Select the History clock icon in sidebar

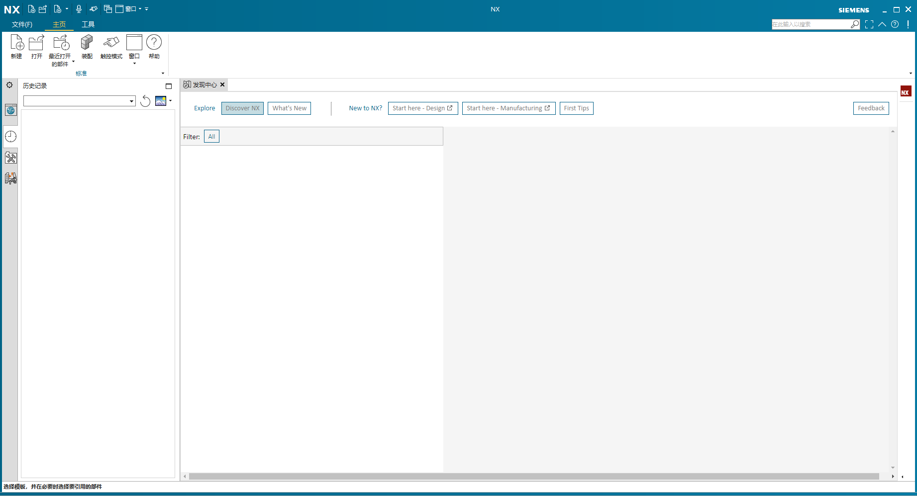pyautogui.click(x=10, y=137)
